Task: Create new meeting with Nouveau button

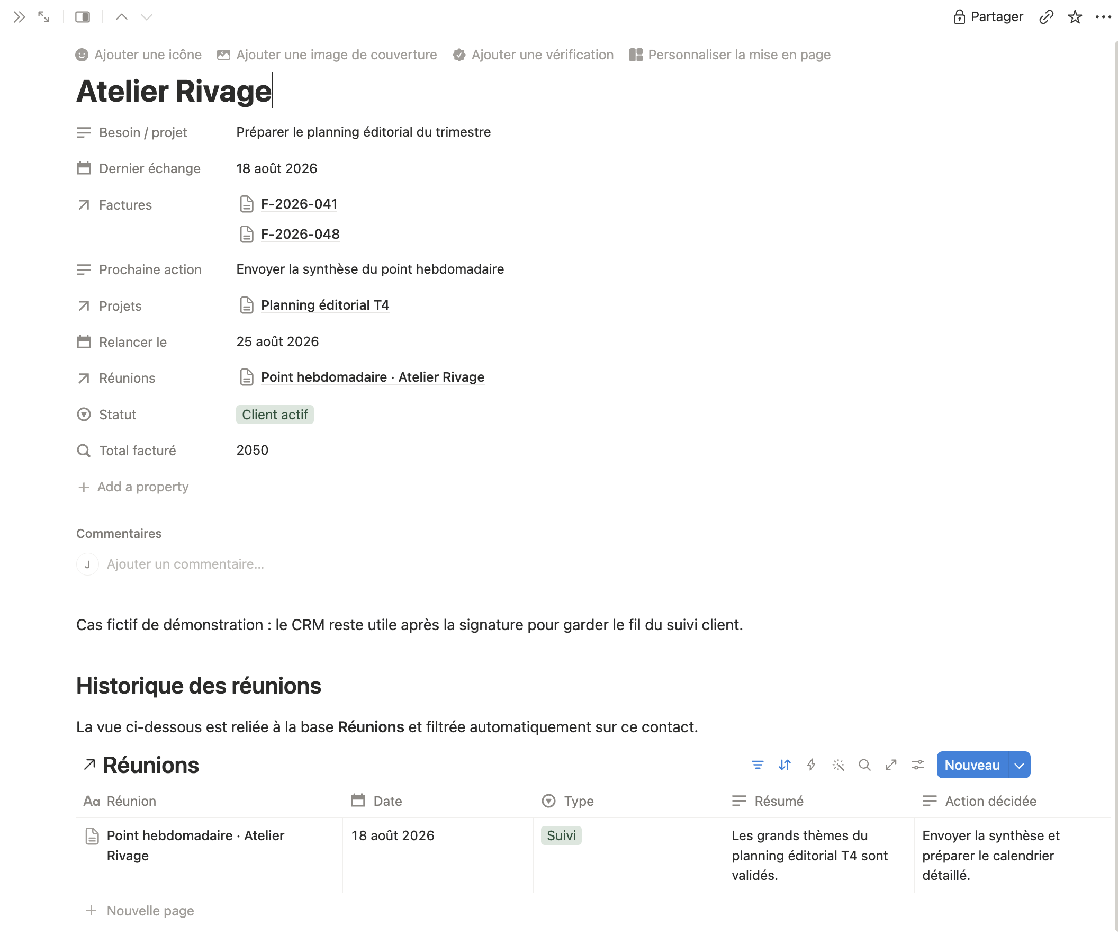Action: [x=972, y=765]
